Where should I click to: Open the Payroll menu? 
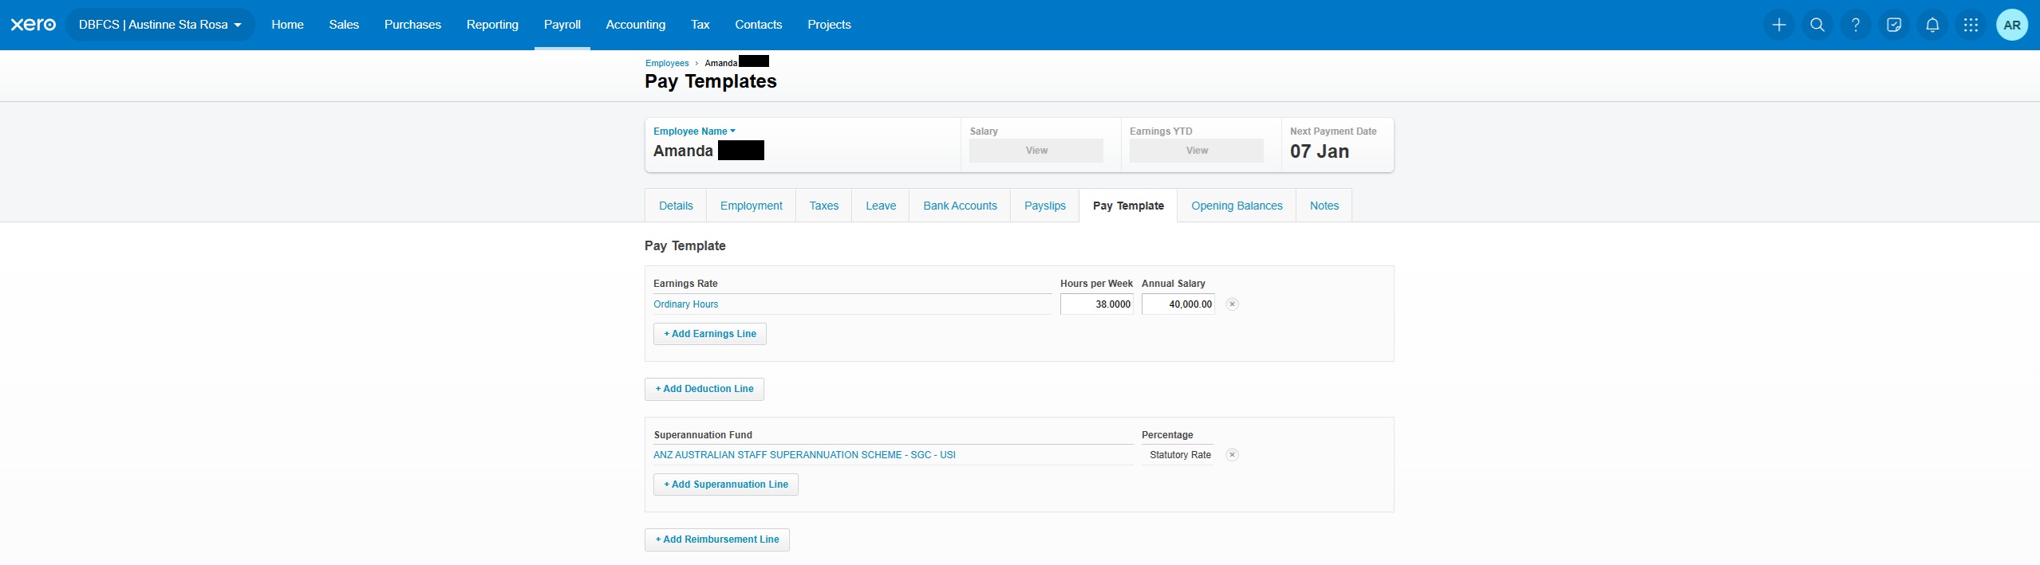[562, 25]
